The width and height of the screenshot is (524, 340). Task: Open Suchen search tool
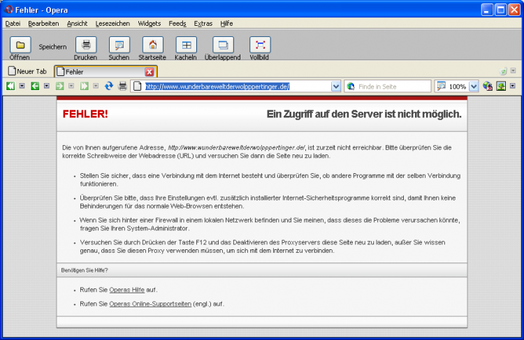click(119, 45)
